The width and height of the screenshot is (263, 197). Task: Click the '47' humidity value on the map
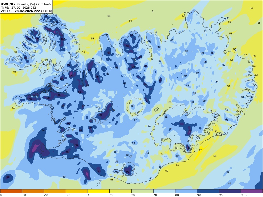[x=200, y=150]
